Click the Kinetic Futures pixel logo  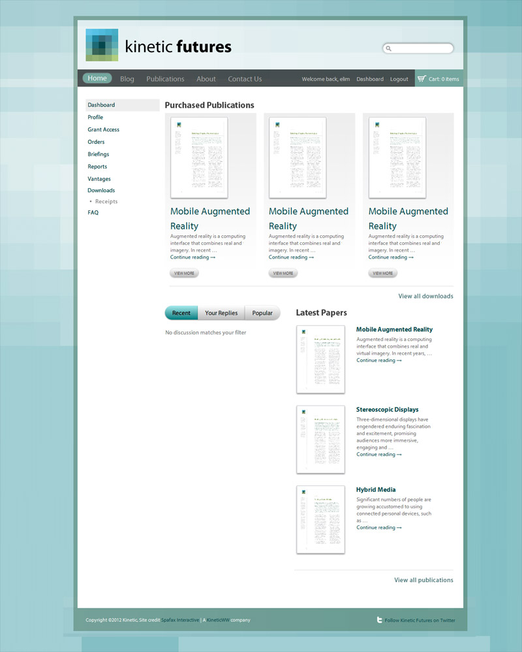(x=102, y=45)
